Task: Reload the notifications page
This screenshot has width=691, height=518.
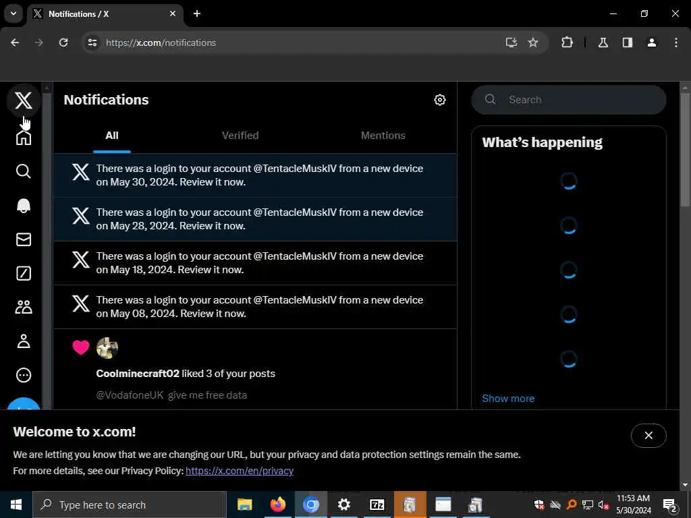Action: point(63,42)
